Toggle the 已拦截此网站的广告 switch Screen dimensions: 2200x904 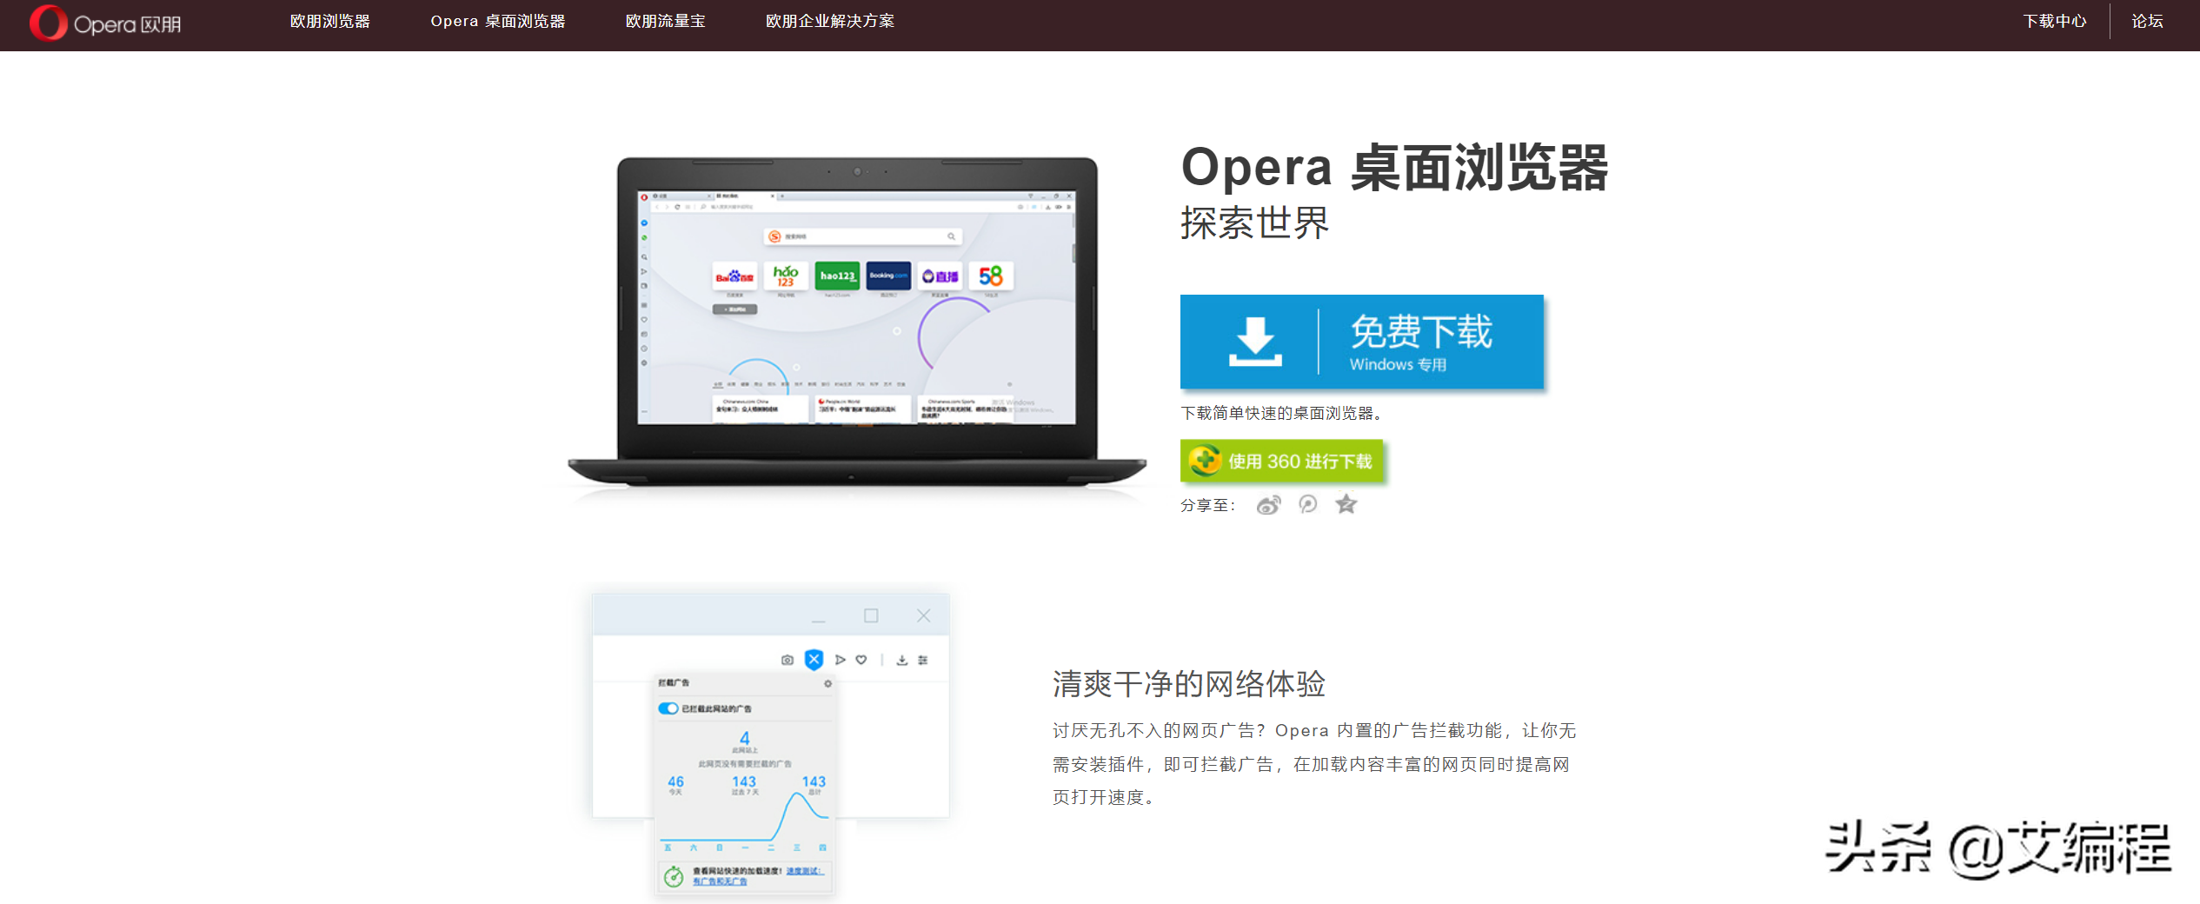click(x=668, y=708)
